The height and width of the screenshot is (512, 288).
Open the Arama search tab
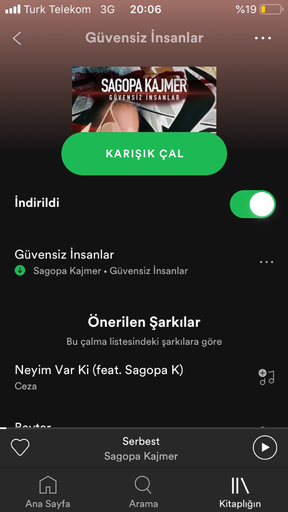(143, 491)
